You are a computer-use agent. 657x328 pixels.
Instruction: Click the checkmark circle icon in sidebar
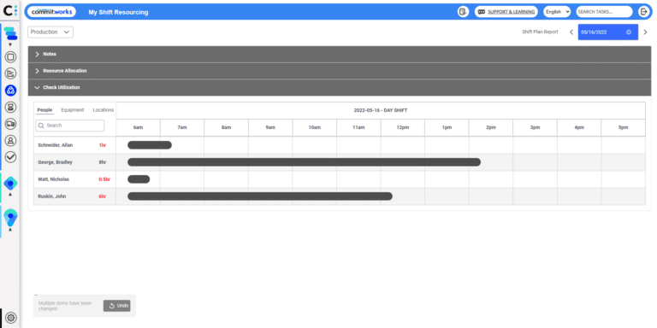(10, 157)
